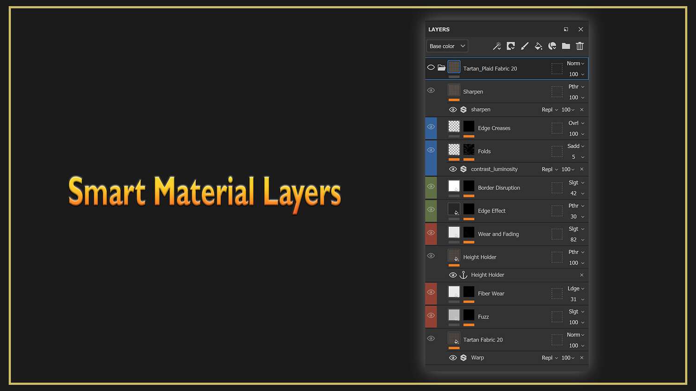Close the Layers panel
Screen dimensions: 696x391
(x=581, y=29)
